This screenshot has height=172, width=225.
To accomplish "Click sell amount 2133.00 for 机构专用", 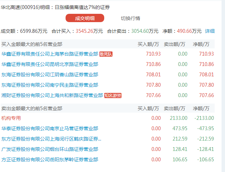I will pos(179,118).
